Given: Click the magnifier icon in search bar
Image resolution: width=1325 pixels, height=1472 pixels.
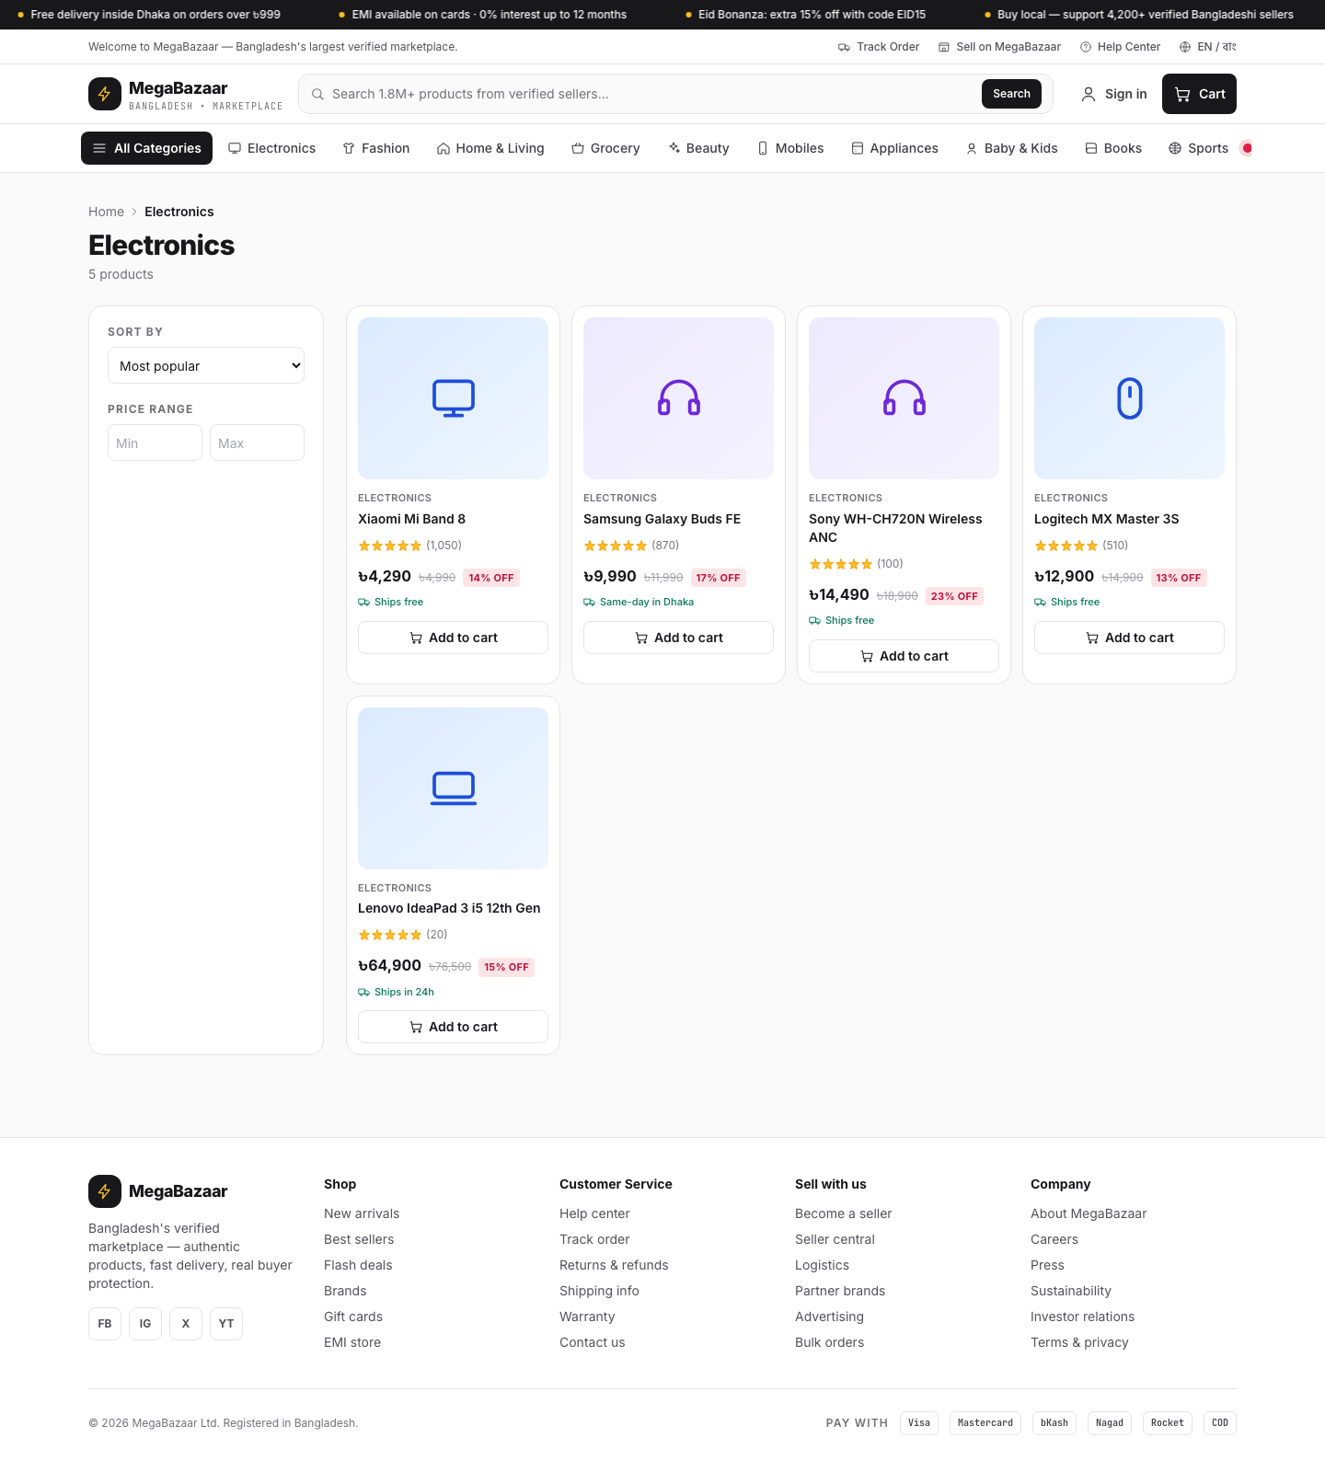Looking at the screenshot, I should (x=317, y=94).
